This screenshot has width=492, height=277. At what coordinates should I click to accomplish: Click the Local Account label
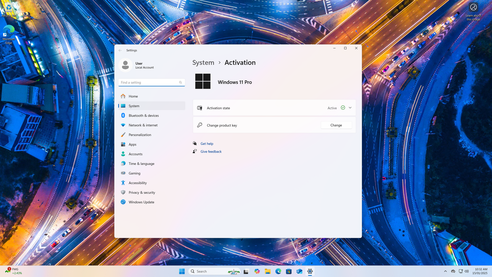(x=145, y=68)
